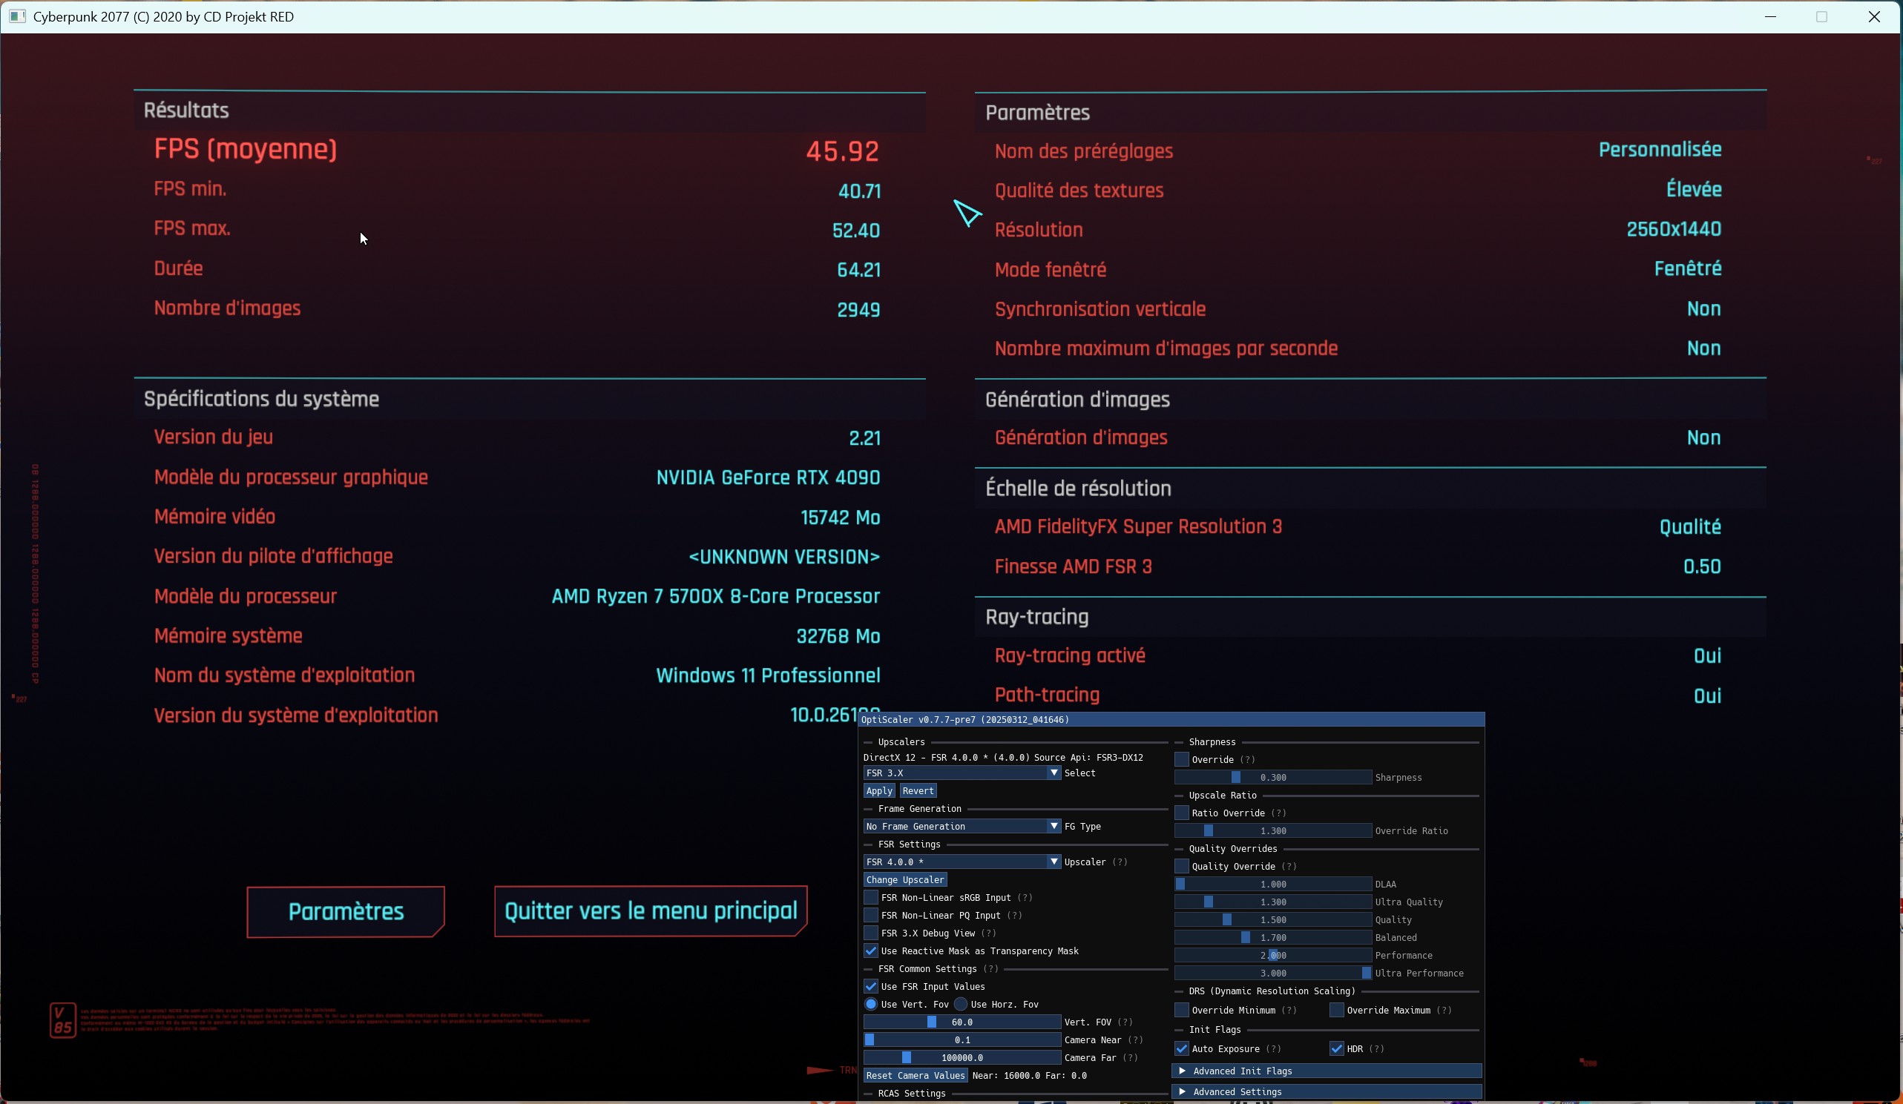1903x1104 pixels.
Task: Enable the Quality Override checkbox
Action: click(x=1182, y=866)
